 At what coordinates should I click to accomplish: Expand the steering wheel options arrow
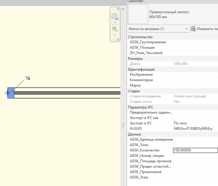click(115, 22)
